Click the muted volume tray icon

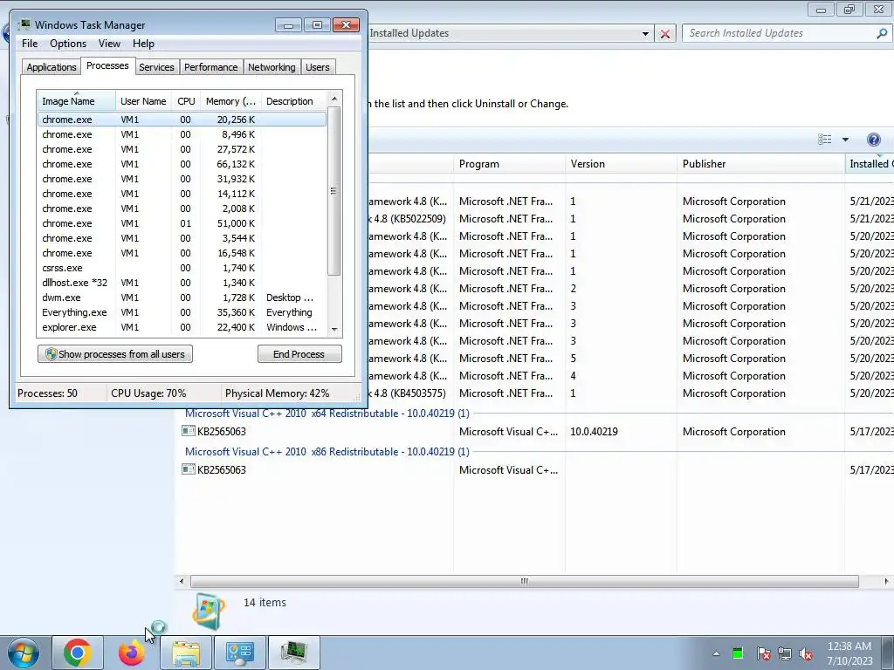click(x=806, y=653)
